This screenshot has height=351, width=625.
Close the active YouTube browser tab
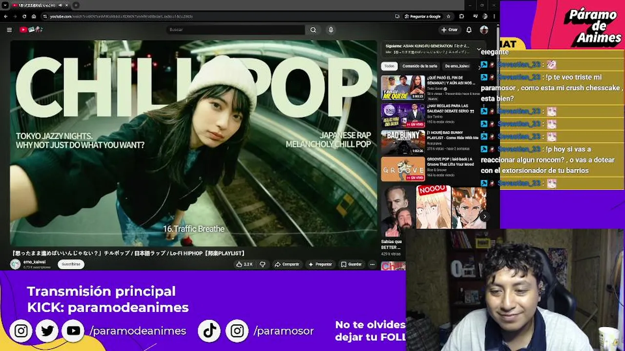(67, 5)
